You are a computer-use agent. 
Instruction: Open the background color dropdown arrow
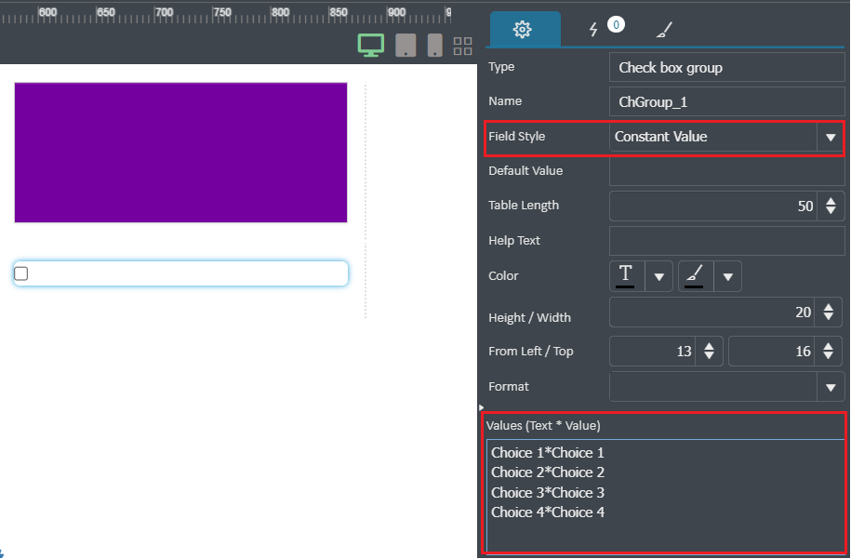[x=728, y=277]
